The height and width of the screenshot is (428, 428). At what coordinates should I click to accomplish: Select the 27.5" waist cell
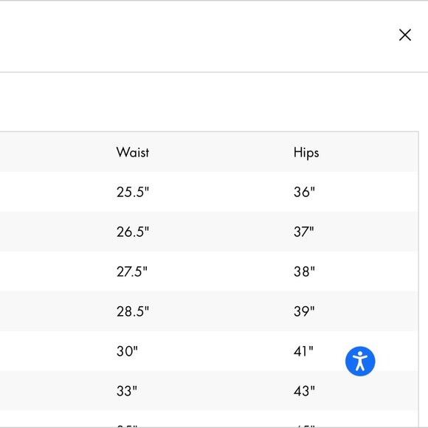pos(132,272)
